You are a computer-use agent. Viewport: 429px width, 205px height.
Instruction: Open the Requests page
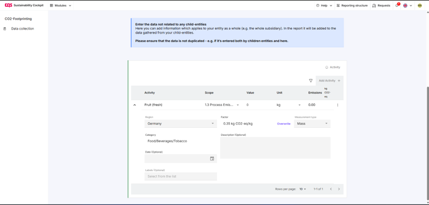pyautogui.click(x=381, y=5)
